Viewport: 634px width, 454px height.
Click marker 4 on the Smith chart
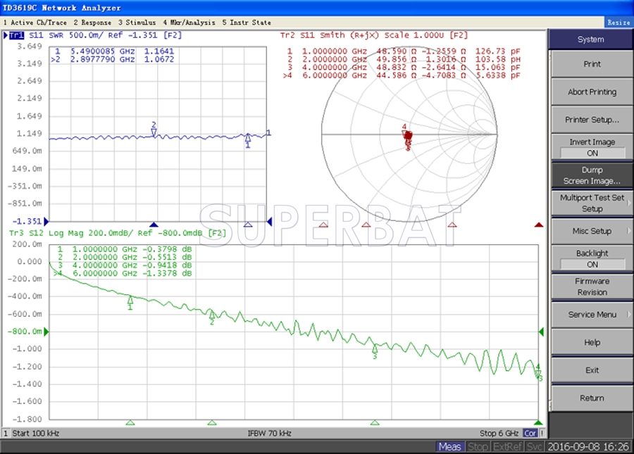(405, 130)
